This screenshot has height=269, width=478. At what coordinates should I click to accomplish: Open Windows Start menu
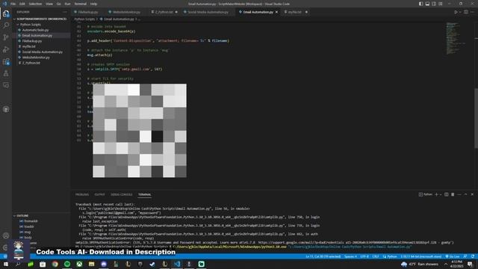pyautogui.click(x=5, y=264)
